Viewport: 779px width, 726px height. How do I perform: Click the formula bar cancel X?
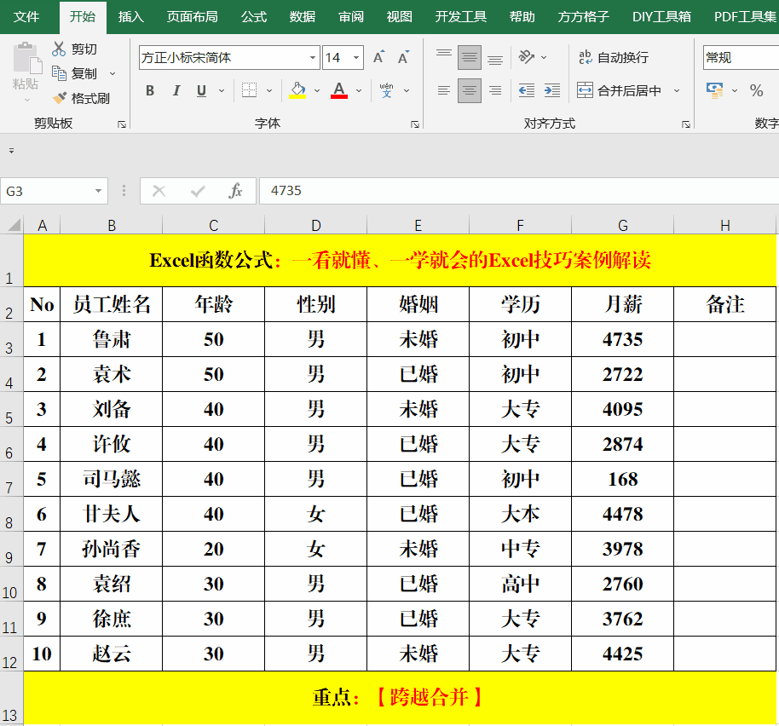[159, 191]
